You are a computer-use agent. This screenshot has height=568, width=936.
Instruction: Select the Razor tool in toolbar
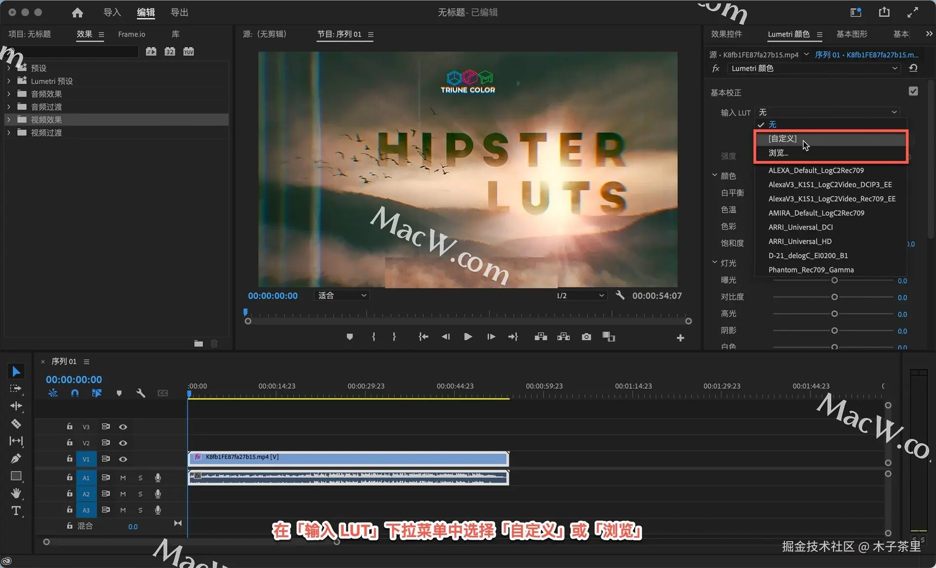pyautogui.click(x=16, y=424)
